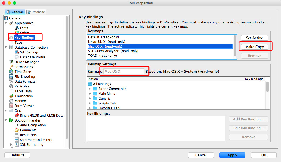
Task: Click the Driver Manager icon
Action: pyautogui.click(x=11, y=62)
